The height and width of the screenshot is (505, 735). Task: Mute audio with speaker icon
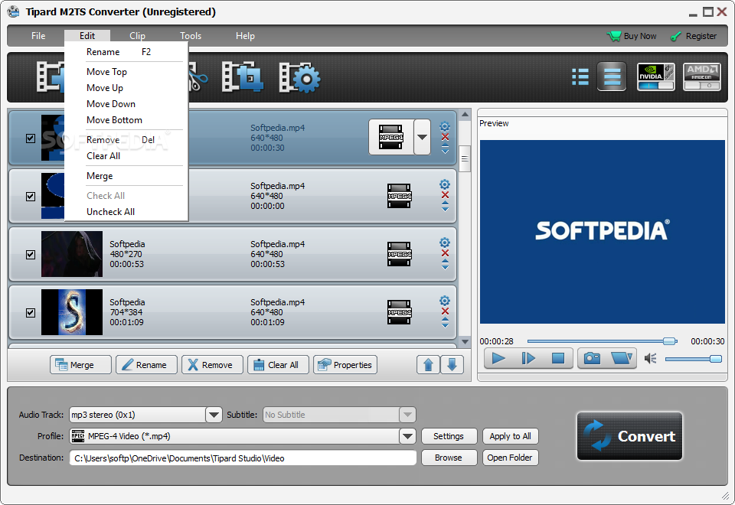[x=651, y=358]
